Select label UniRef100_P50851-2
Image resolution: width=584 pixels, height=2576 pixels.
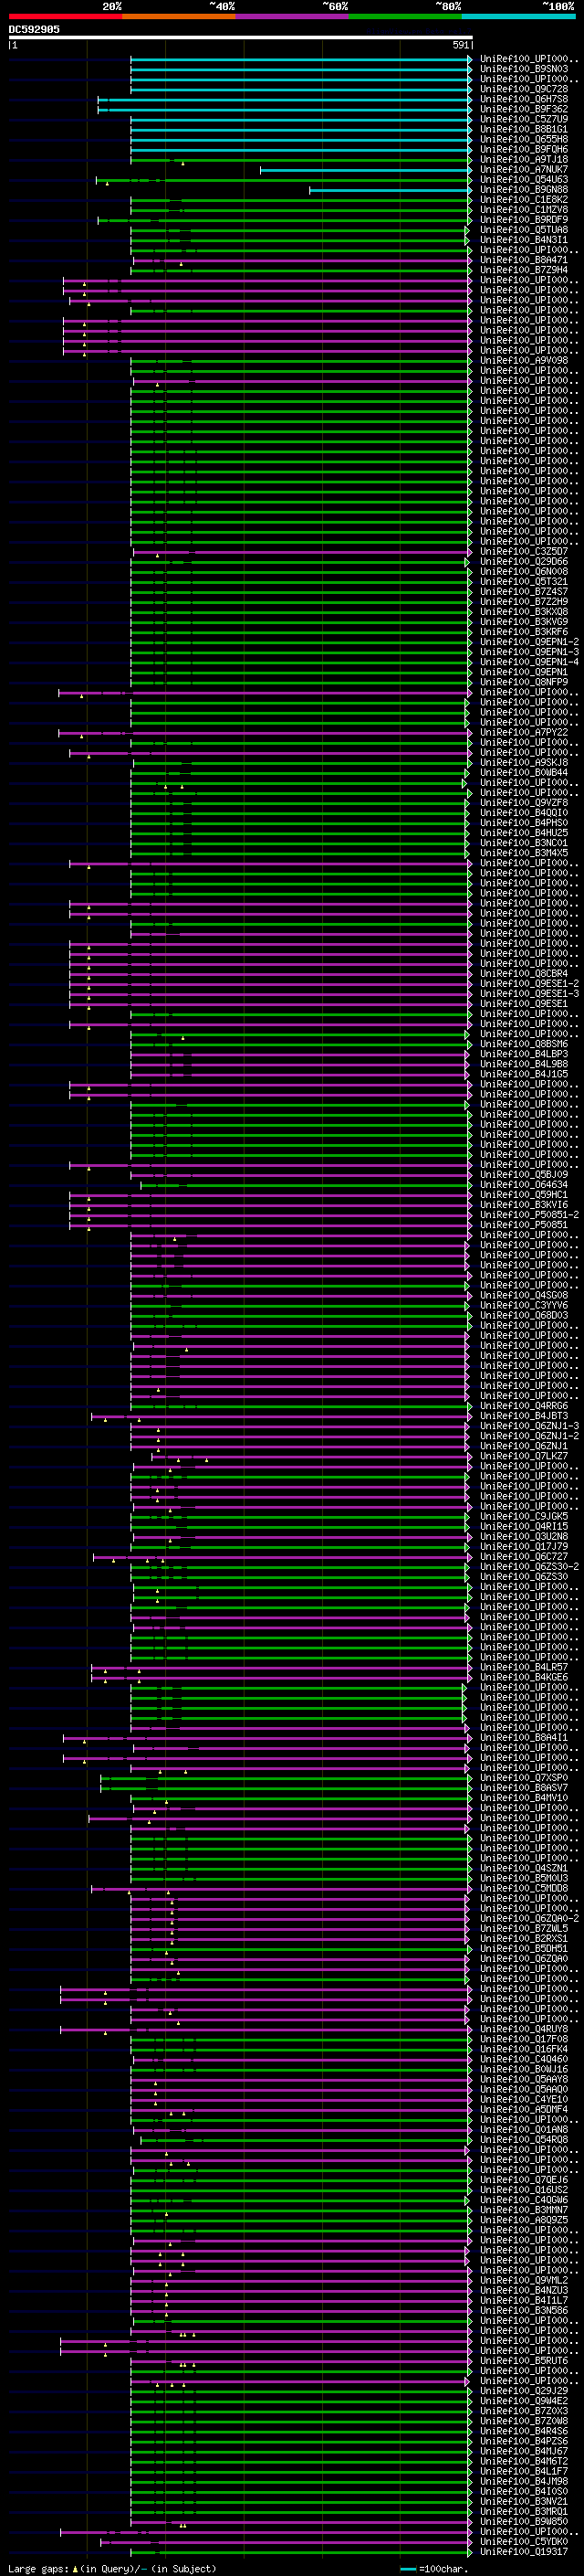(x=529, y=1215)
